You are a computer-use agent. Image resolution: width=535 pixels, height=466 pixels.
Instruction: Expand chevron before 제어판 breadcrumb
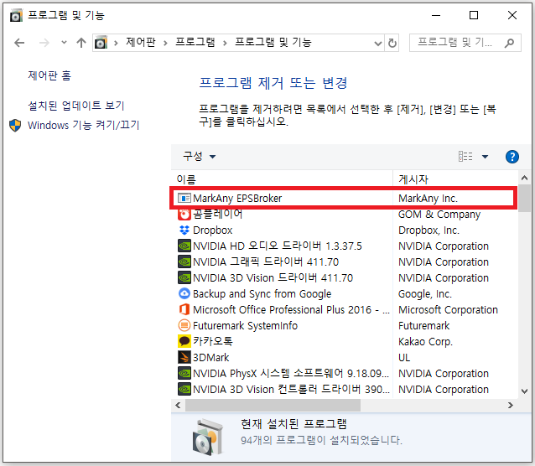click(x=116, y=43)
